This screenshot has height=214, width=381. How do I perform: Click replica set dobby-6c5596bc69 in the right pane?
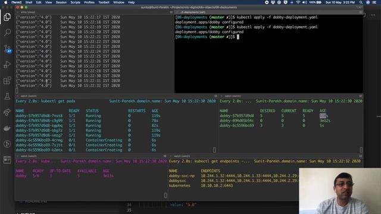point(237,125)
